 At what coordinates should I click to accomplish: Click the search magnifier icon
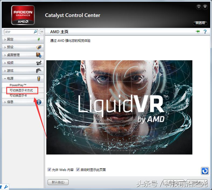click(36, 32)
